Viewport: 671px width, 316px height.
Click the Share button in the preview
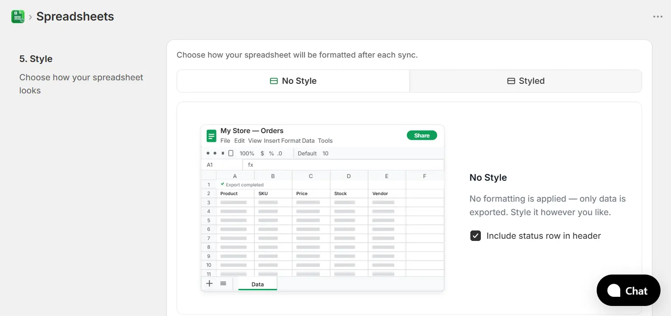tap(422, 135)
